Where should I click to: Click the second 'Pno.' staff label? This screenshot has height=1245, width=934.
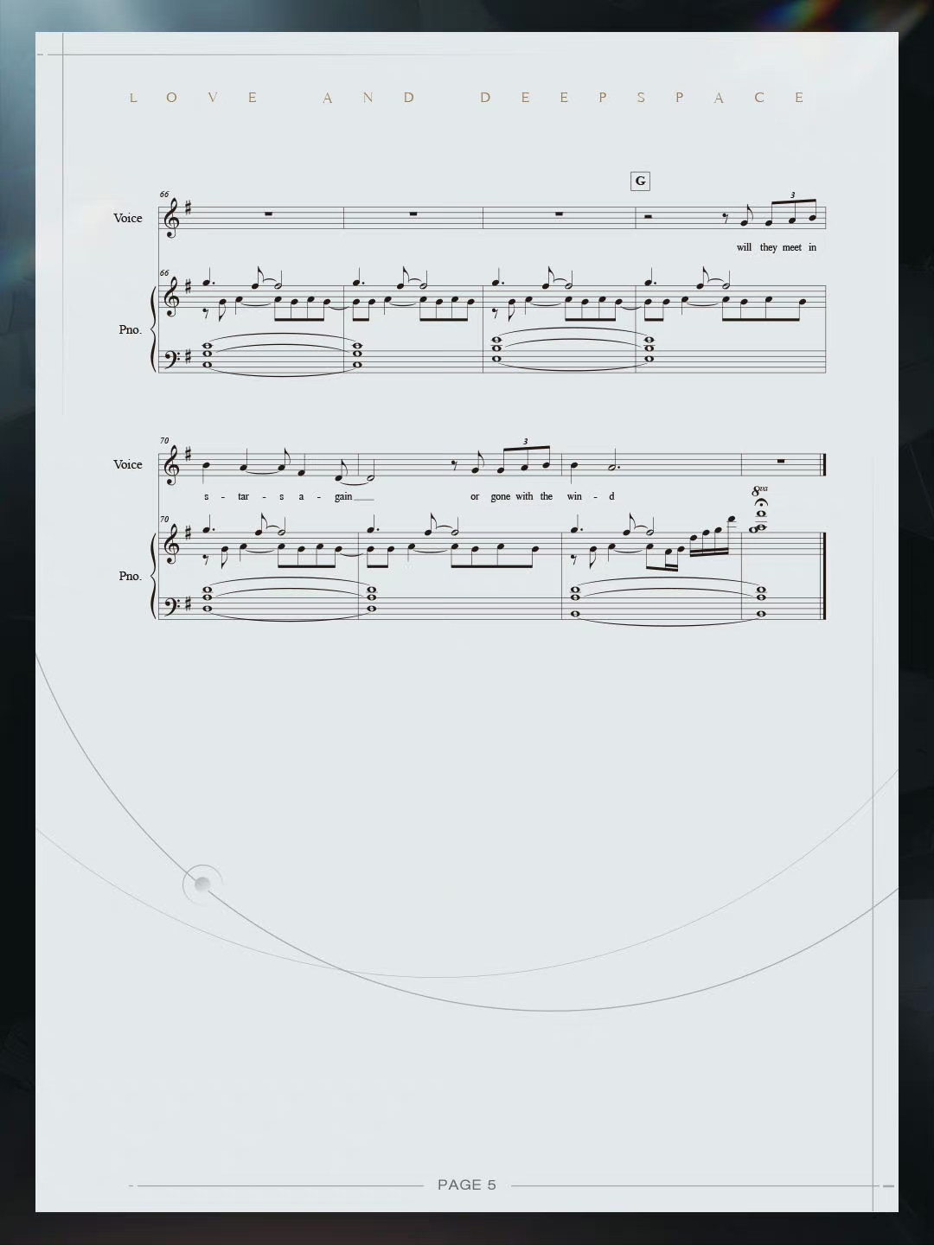pyautogui.click(x=131, y=576)
